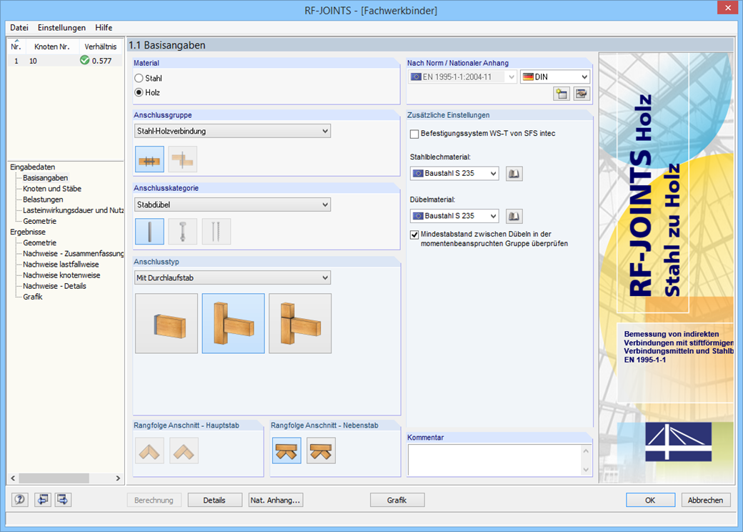This screenshot has height=532, width=743.
Task: Click the Details button
Action: click(x=214, y=501)
